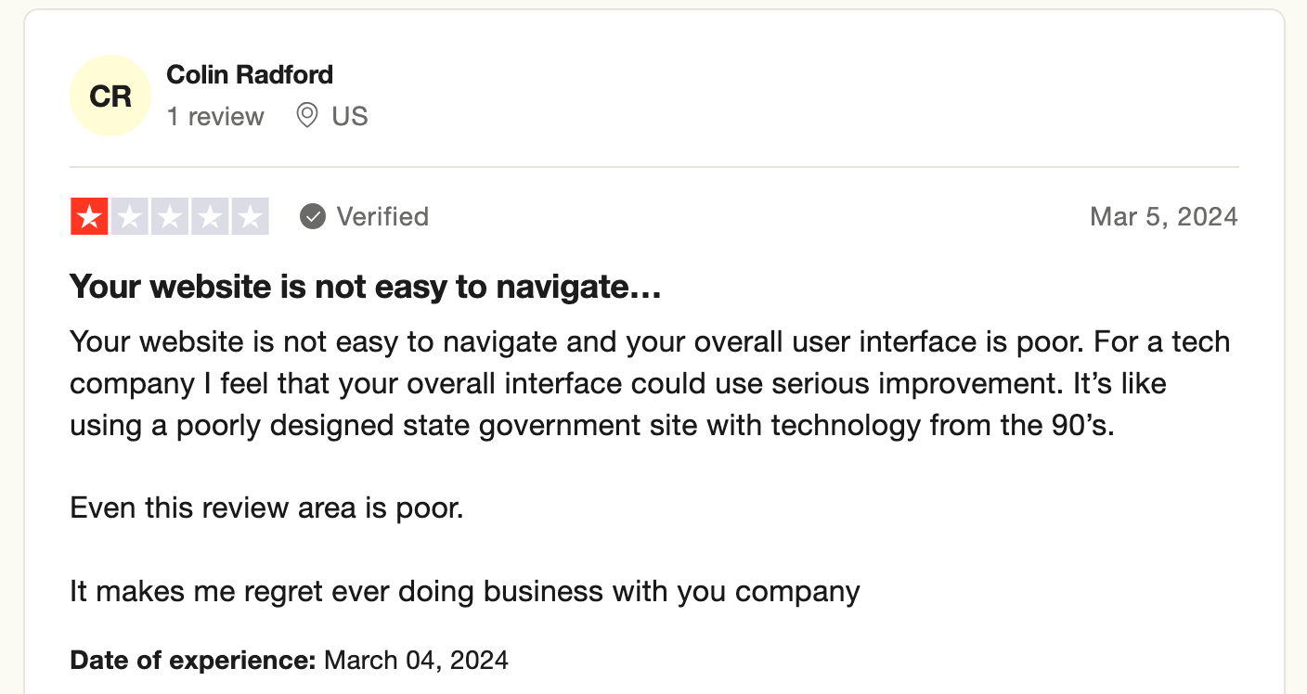Click the Mar 5, 2024 review date
This screenshot has width=1307, height=694.
[1163, 217]
